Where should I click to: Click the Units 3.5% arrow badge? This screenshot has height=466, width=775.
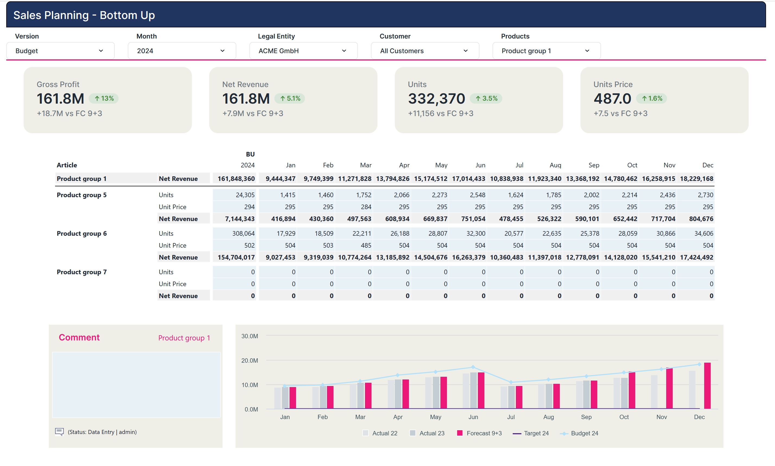click(486, 99)
